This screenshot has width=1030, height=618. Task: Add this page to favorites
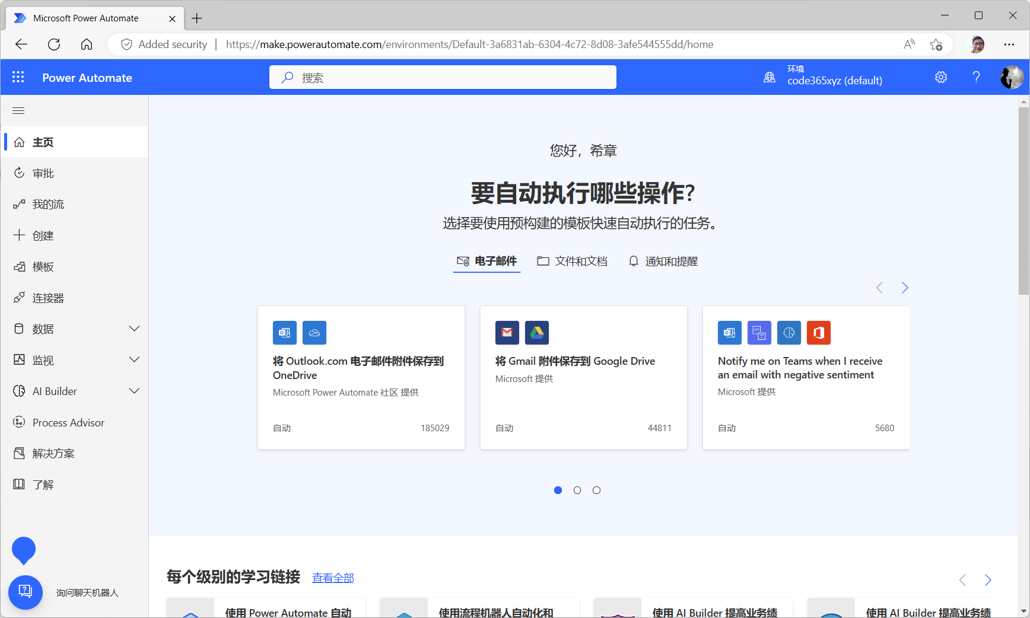[x=936, y=44]
